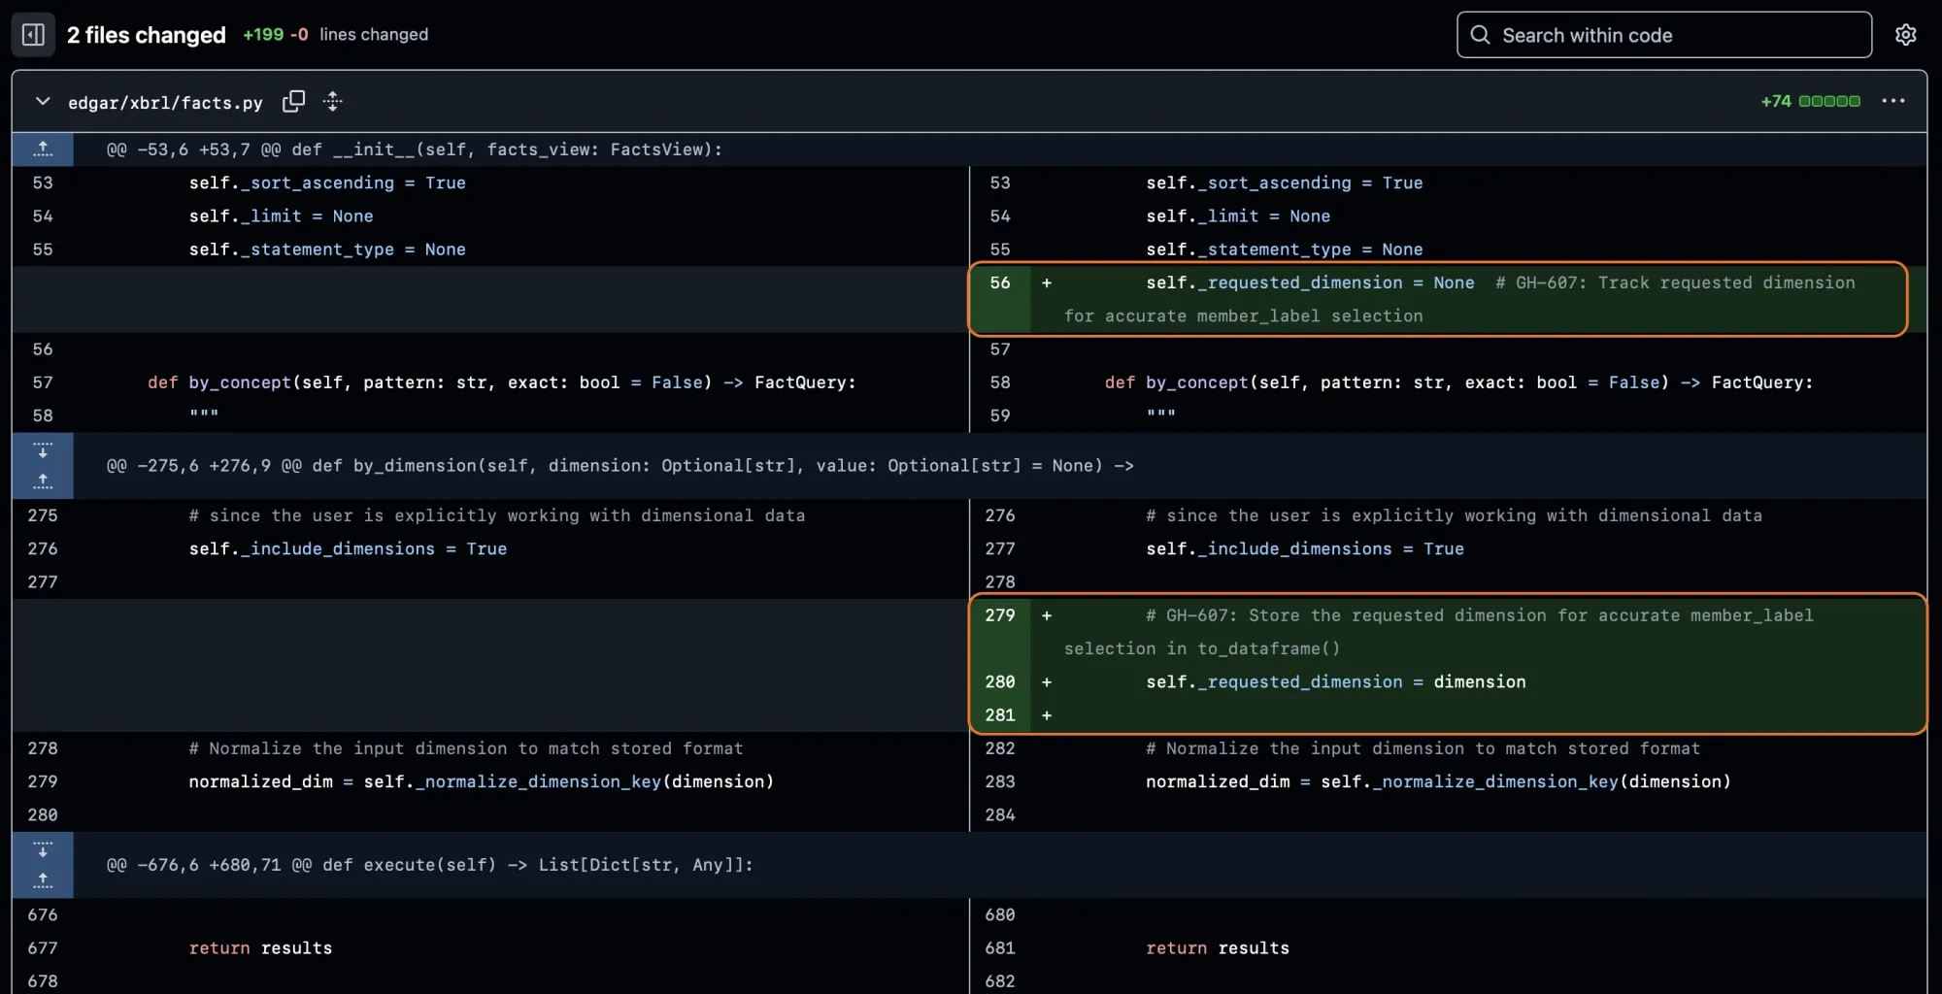The image size is (1942, 994).
Task: Expand up arrow at execute hunk
Action: coord(43,880)
